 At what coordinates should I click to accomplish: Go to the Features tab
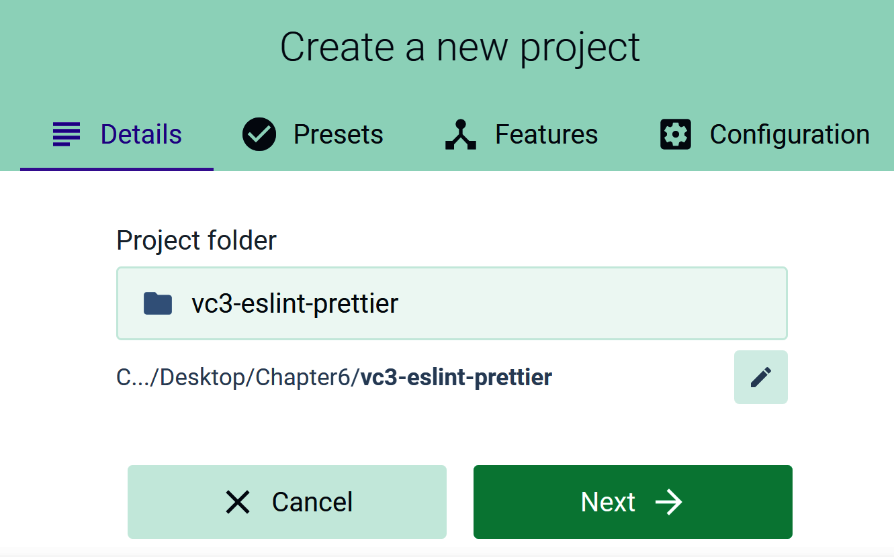[x=521, y=134]
